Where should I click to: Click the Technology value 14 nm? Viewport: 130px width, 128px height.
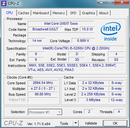37,41
